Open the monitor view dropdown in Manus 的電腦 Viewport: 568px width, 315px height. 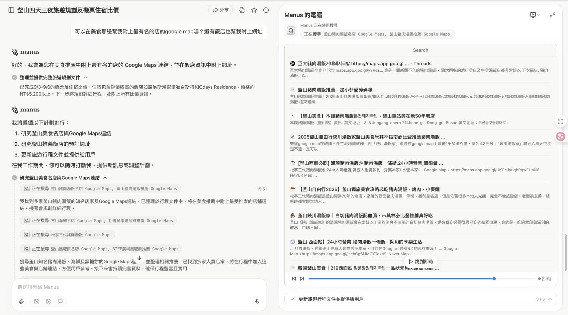point(534,15)
